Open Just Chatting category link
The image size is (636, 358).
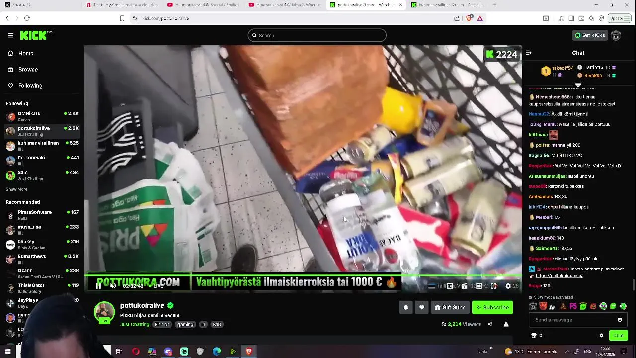(135, 324)
